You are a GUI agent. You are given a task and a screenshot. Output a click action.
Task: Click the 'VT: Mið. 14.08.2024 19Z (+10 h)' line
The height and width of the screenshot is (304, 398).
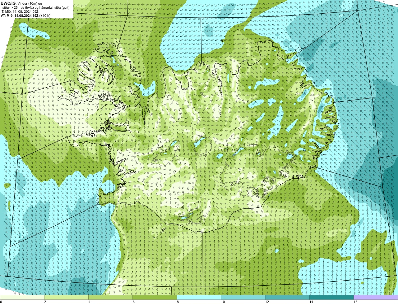pyautogui.click(x=25, y=16)
